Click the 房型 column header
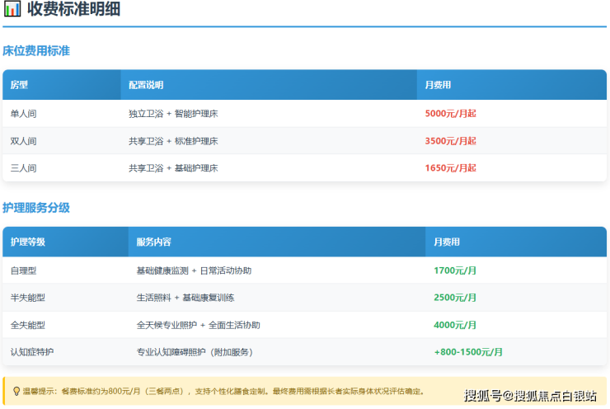Screen dimensions: 610x409 20,85
